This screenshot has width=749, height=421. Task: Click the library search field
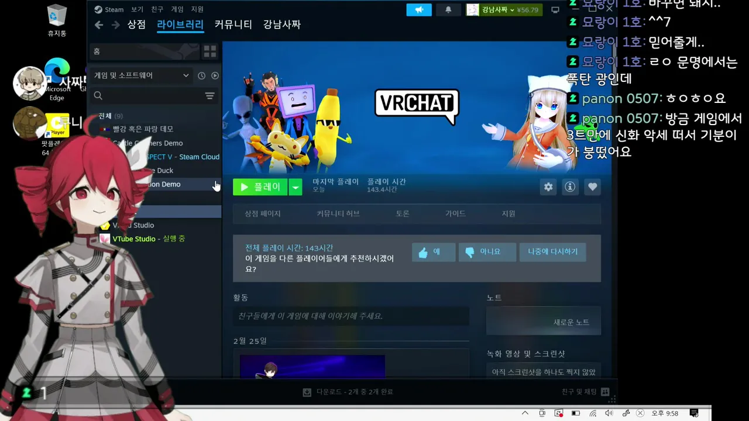pyautogui.click(x=153, y=96)
